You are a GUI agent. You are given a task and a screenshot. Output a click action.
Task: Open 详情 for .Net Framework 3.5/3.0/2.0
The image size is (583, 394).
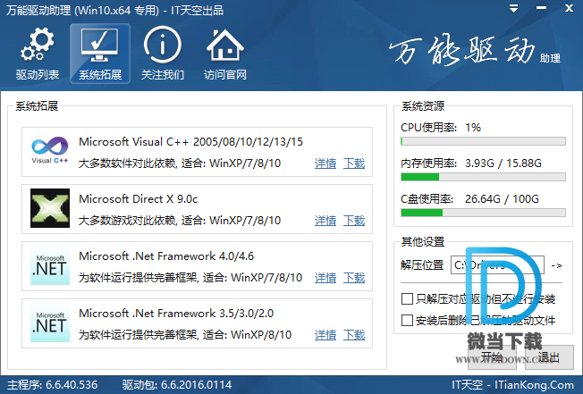pos(325,335)
